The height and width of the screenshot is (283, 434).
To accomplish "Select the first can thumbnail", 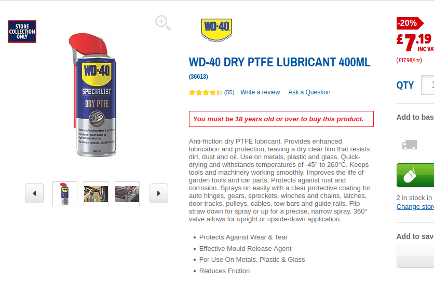I will click(65, 194).
